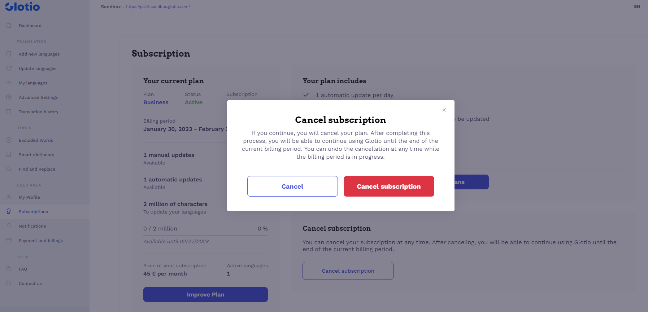Click the Find and Replace magnifier icon
The height and width of the screenshot is (312, 648).
pyautogui.click(x=9, y=169)
